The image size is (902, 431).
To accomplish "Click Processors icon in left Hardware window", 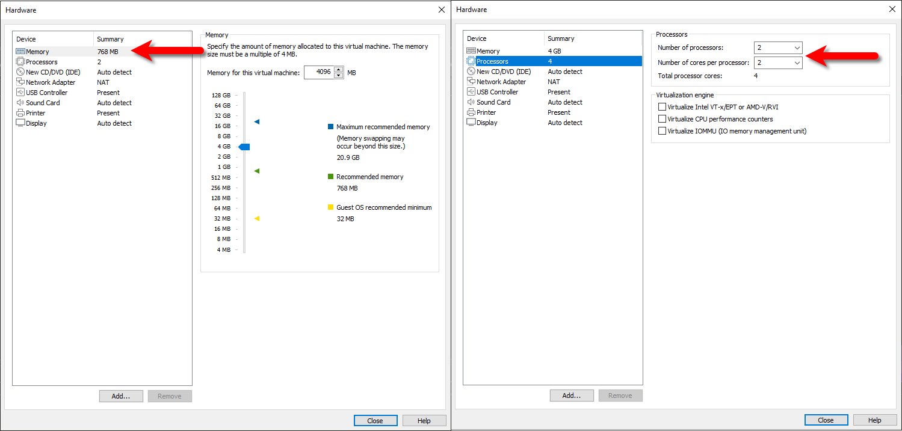I will (20, 62).
